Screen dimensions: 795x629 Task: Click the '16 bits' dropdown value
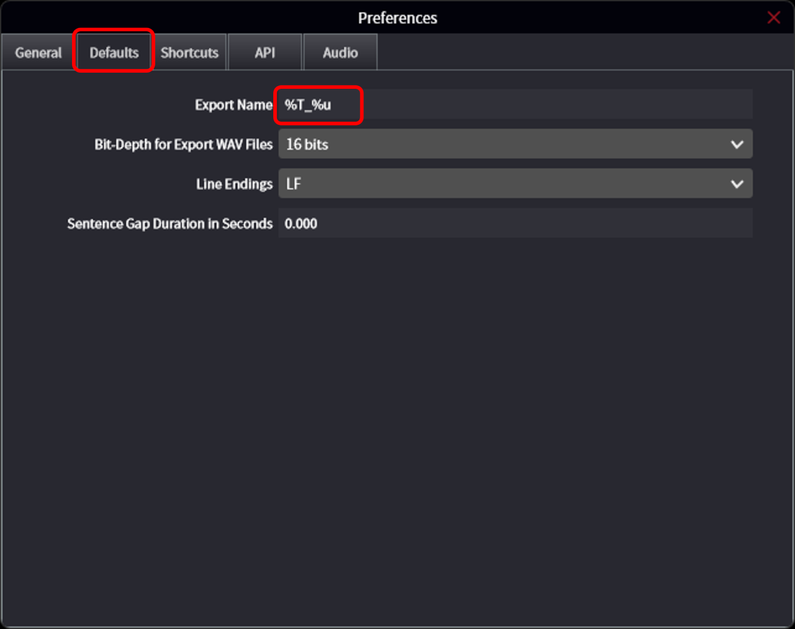tap(307, 145)
